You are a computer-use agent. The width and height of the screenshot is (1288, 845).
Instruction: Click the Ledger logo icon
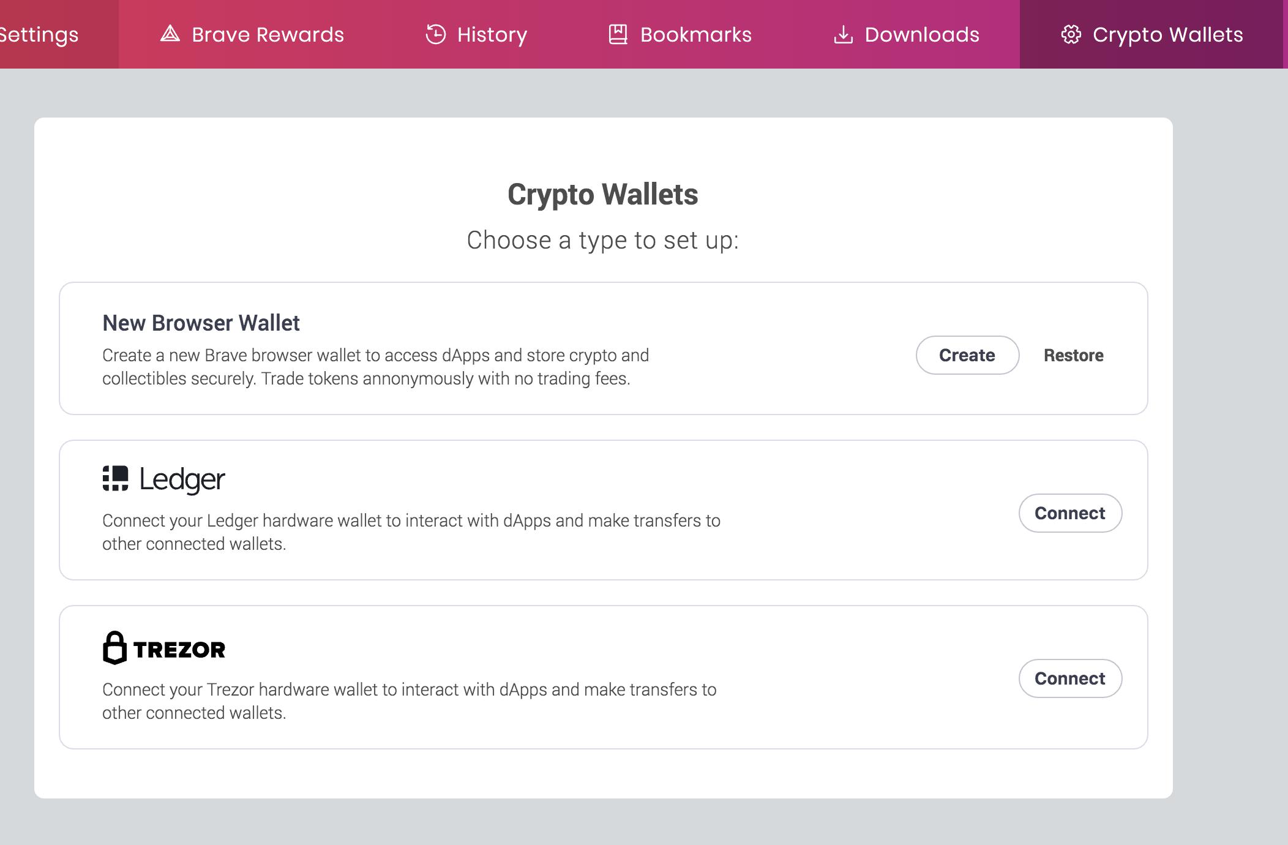(x=115, y=478)
